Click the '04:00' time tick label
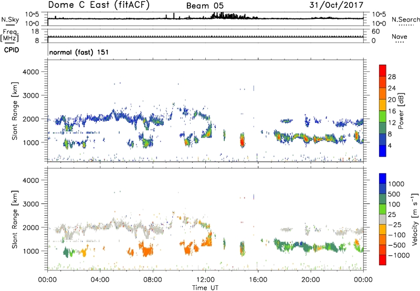This screenshot has height=291, width=420. coord(100,280)
